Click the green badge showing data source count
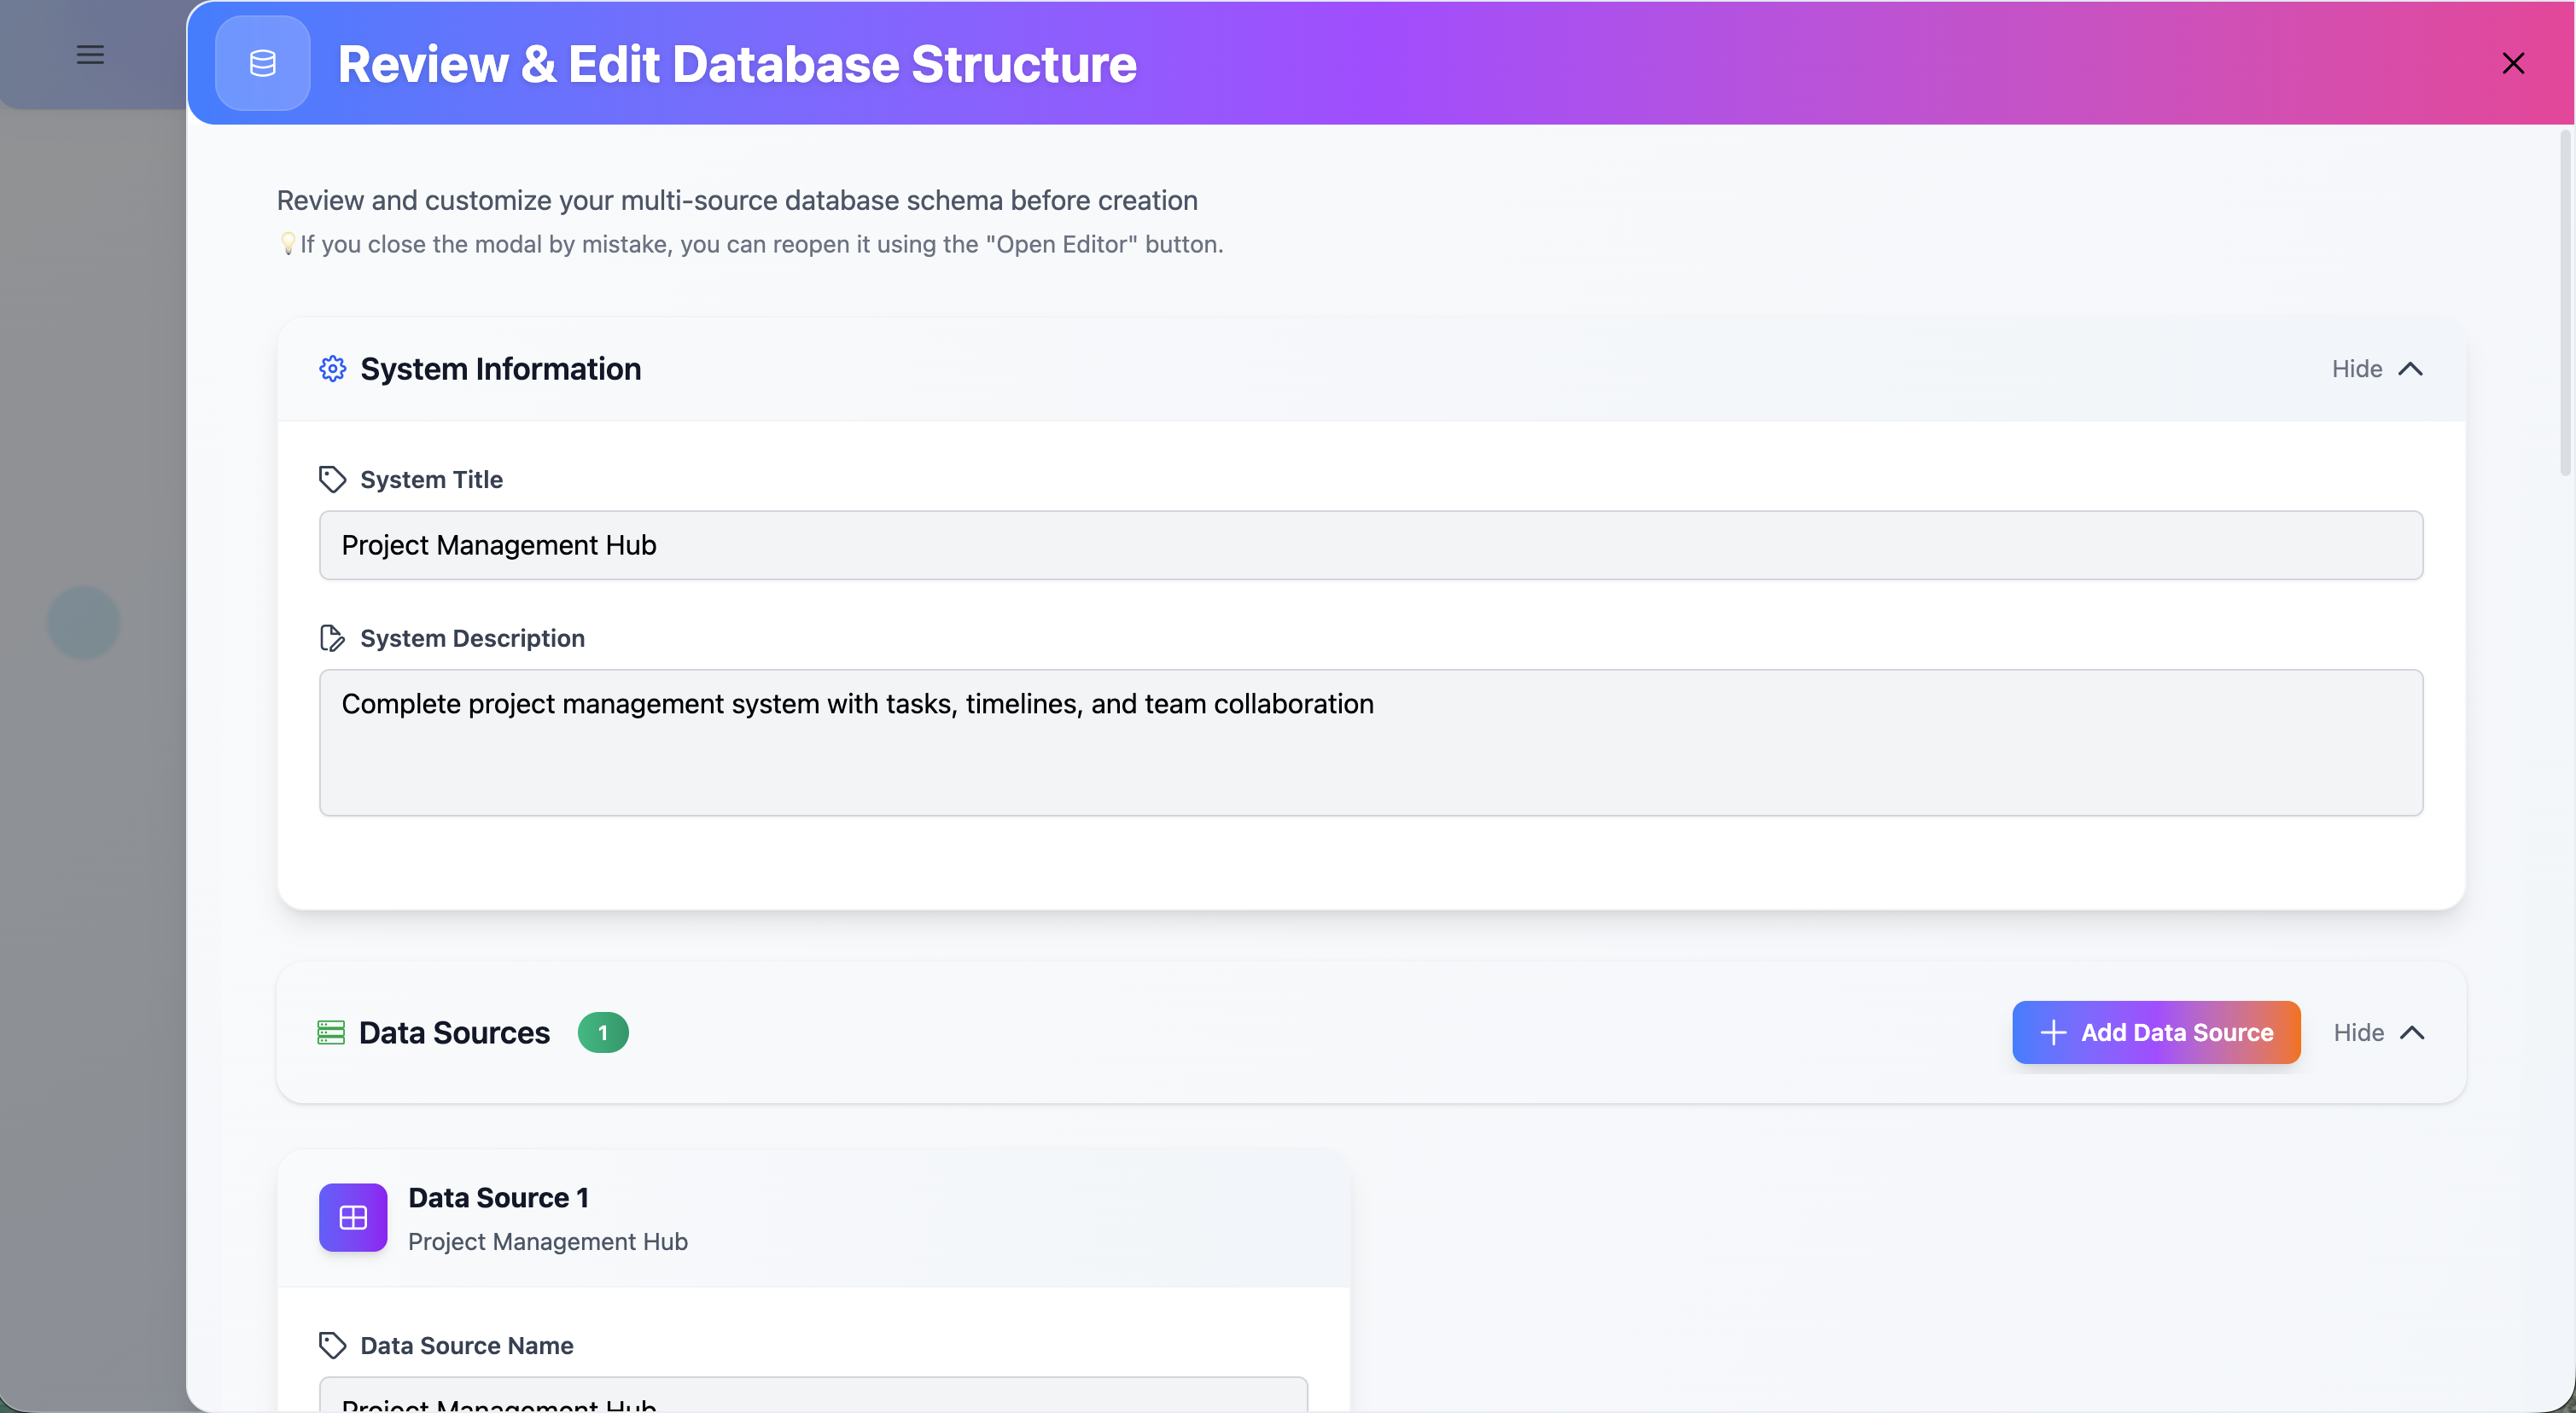The height and width of the screenshot is (1413, 2576). point(603,1032)
